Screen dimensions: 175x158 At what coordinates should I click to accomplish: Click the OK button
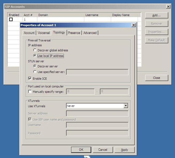click(x=81, y=150)
